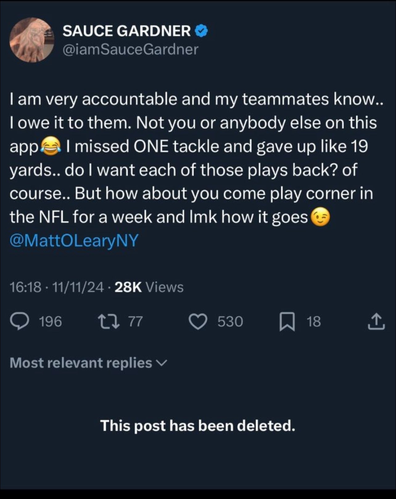Click the 28K Views count
Image resolution: width=396 pixels, height=499 pixels.
tap(149, 287)
